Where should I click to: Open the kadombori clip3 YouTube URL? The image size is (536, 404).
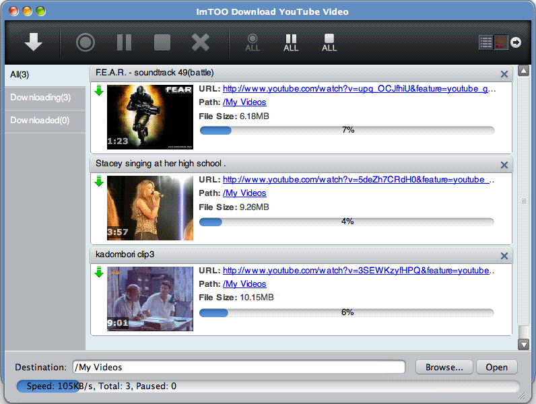(359, 271)
